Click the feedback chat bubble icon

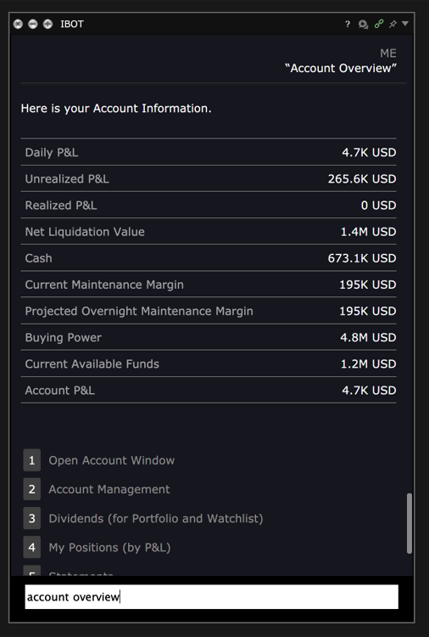click(363, 25)
